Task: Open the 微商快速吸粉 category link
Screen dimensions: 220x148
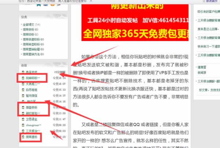Action: point(33,40)
